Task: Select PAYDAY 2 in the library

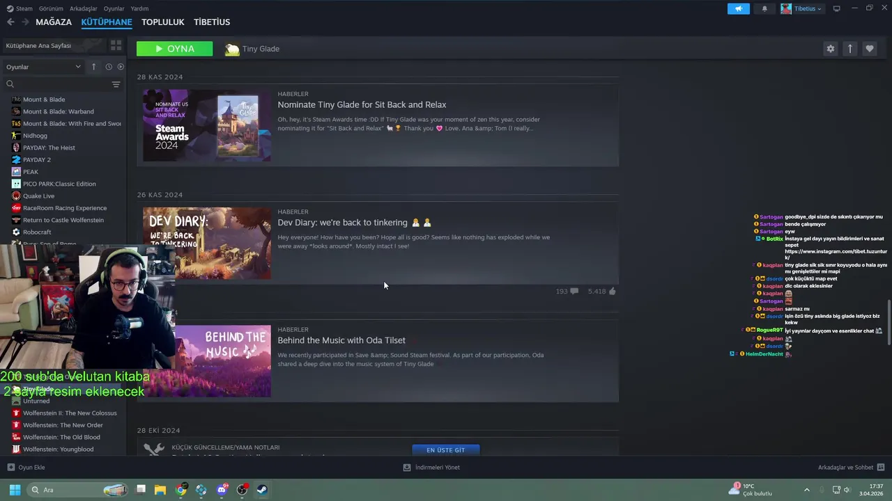Action: [x=37, y=160]
